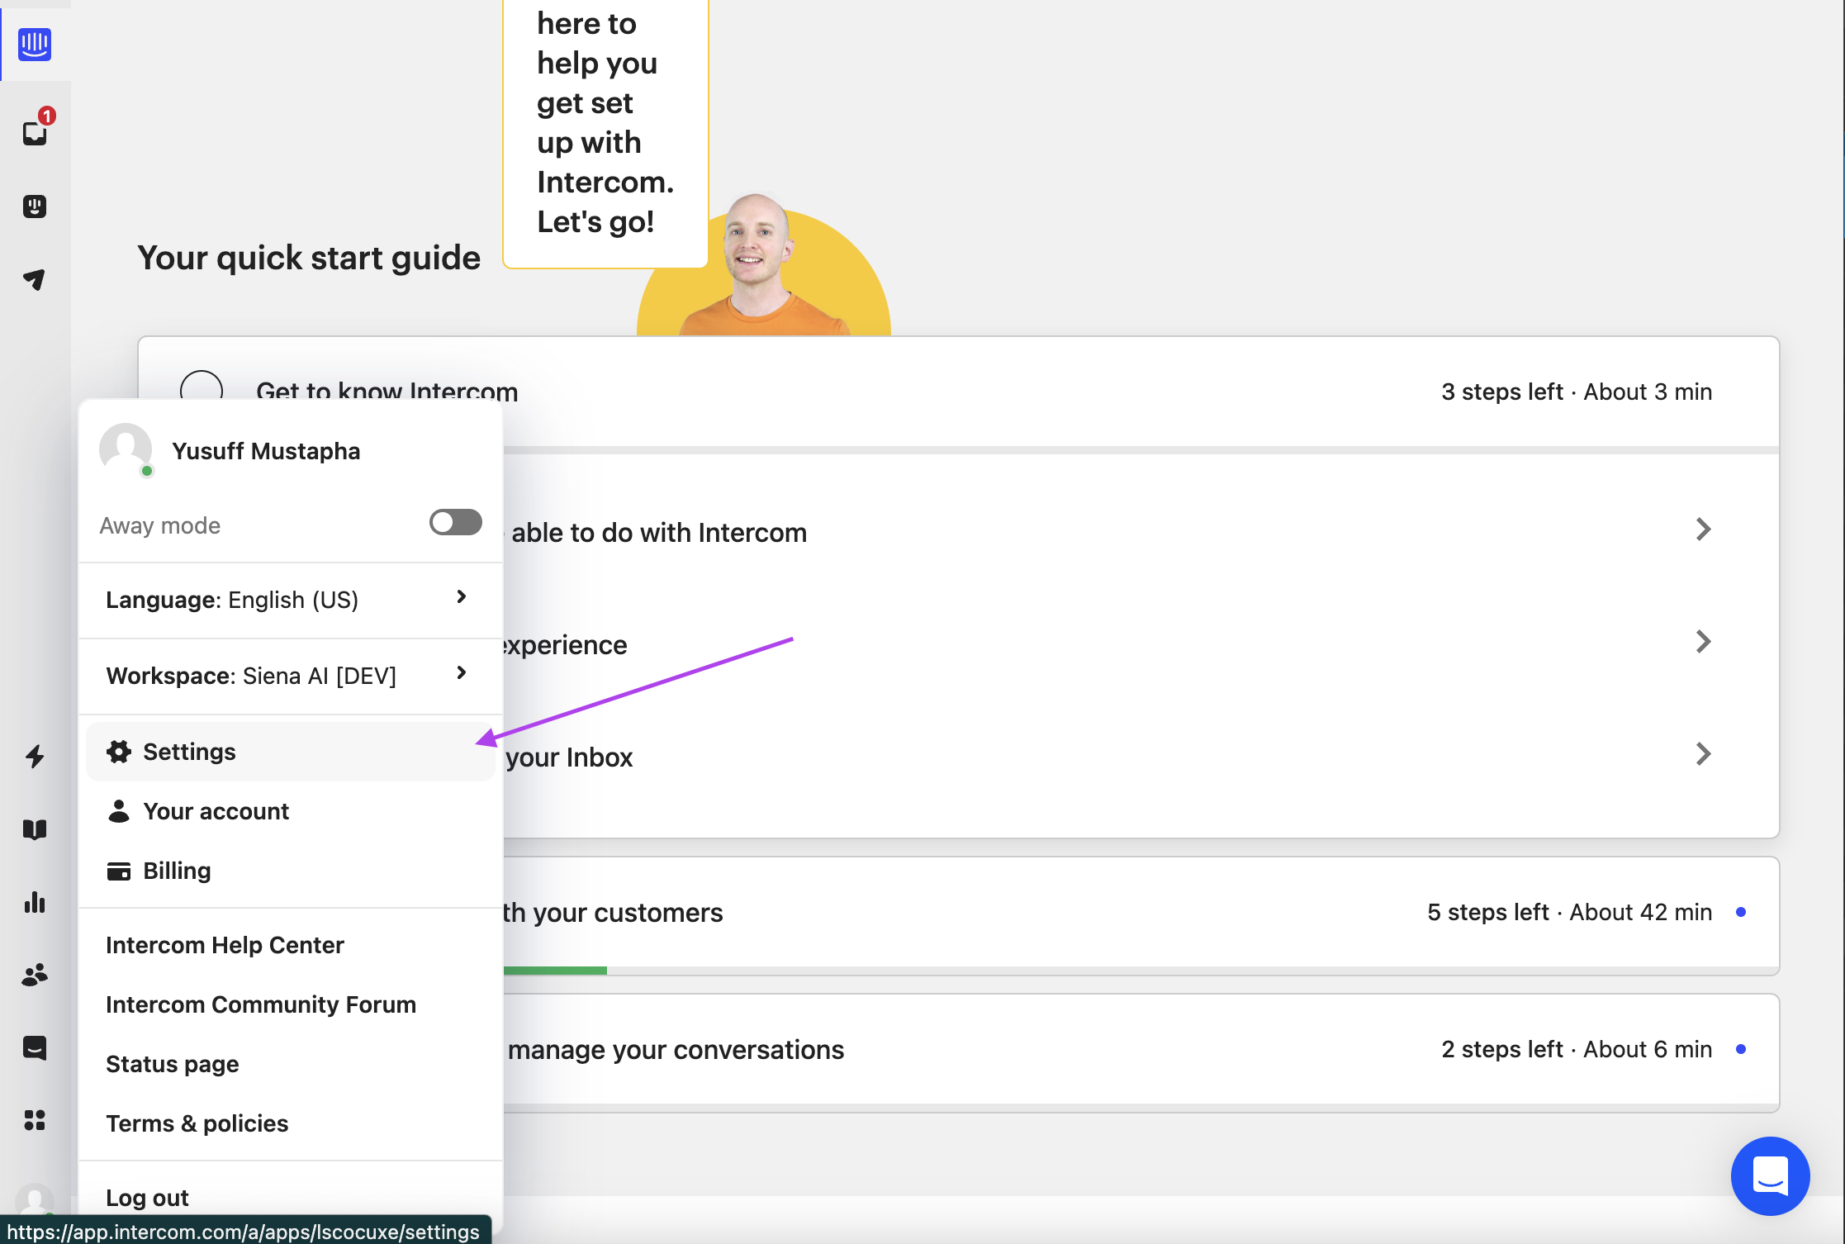This screenshot has height=1244, width=1845.
Task: Open the book Knowledge icon
Action: 35,829
